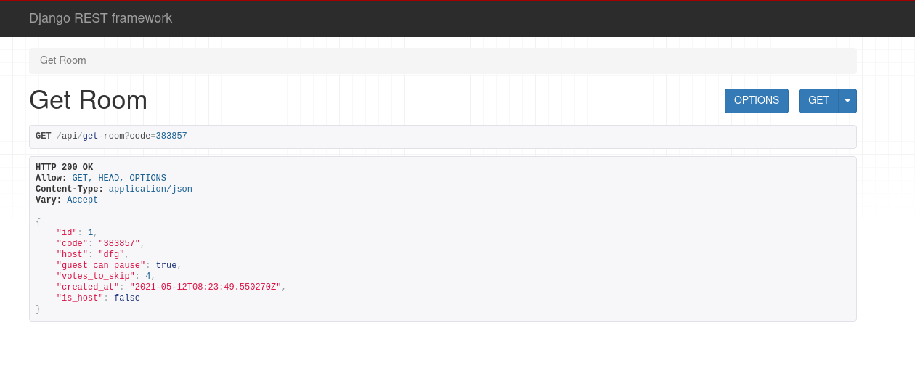
Task: Click the Vary header value Accept
Action: point(83,200)
